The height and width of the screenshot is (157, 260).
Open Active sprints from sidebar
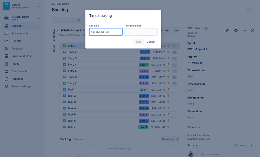click(20, 33)
